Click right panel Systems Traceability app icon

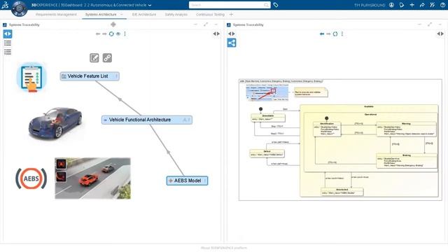coord(229,25)
